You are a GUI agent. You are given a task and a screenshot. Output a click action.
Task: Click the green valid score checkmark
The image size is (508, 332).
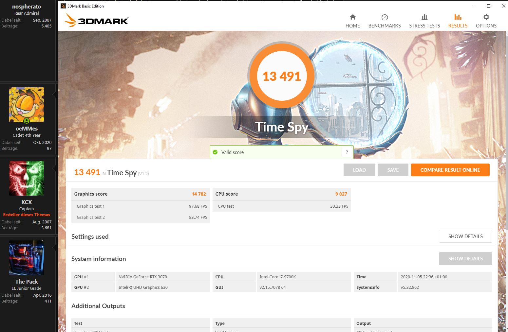215,152
